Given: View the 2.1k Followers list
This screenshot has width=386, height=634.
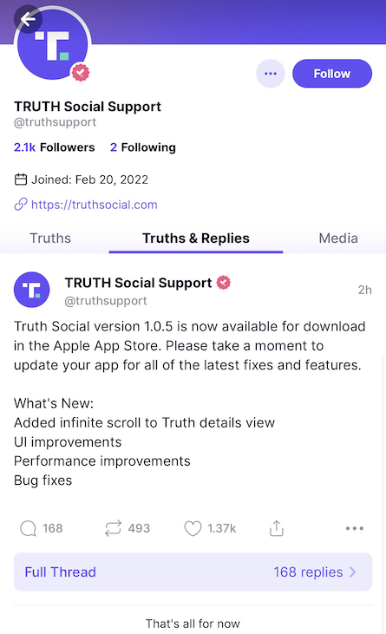Looking at the screenshot, I should point(54,147).
